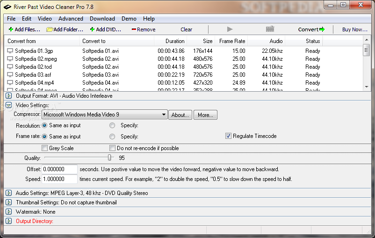This screenshot has height=238, width=375.
Task: Collapse the Video Settings section
Action: (9, 105)
